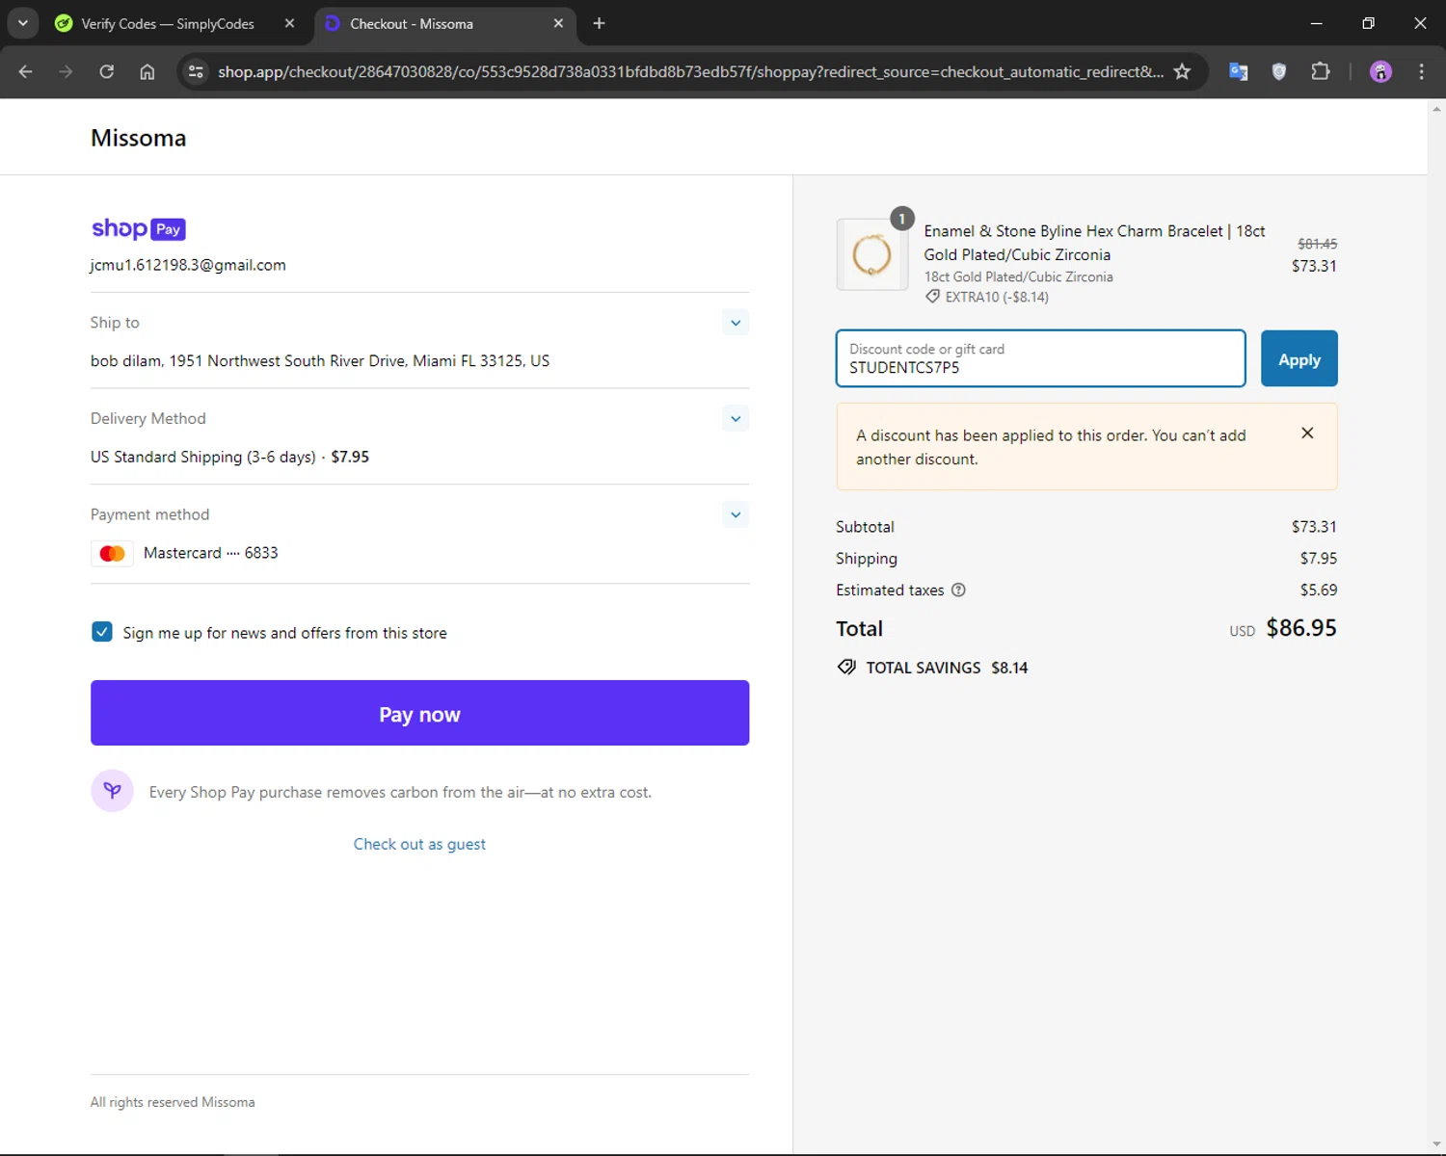This screenshot has width=1446, height=1156.
Task: Uncheck news and offers signup checkbox
Action: pyautogui.click(x=102, y=632)
